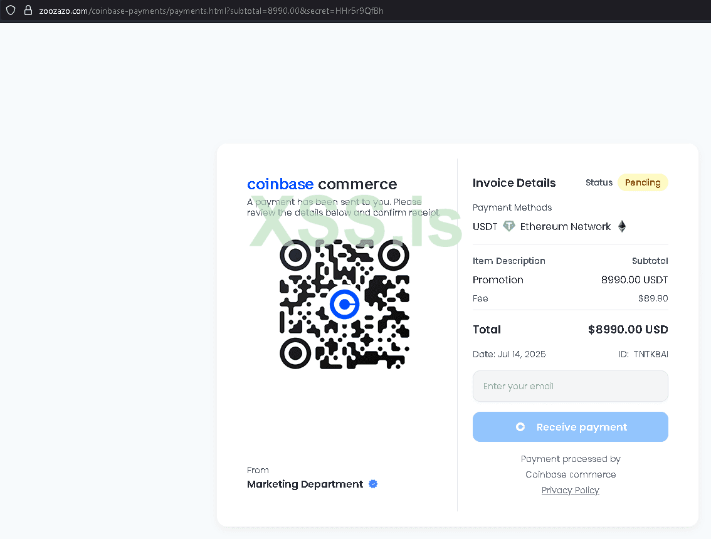Screen dimensions: 711x539
Task: Click the QR code image
Action: click(344, 305)
